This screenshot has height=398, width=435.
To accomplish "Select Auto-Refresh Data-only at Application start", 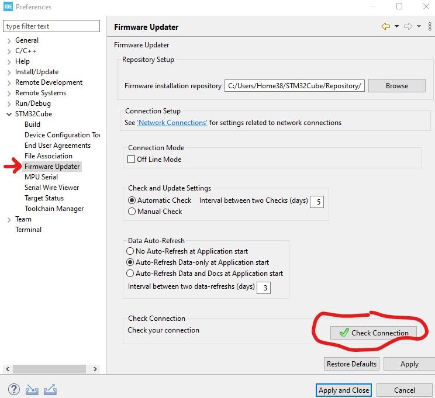I will click(130, 262).
